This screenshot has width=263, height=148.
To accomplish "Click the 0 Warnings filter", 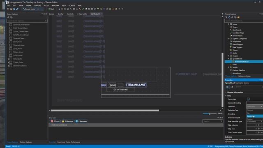I will (67, 121).
